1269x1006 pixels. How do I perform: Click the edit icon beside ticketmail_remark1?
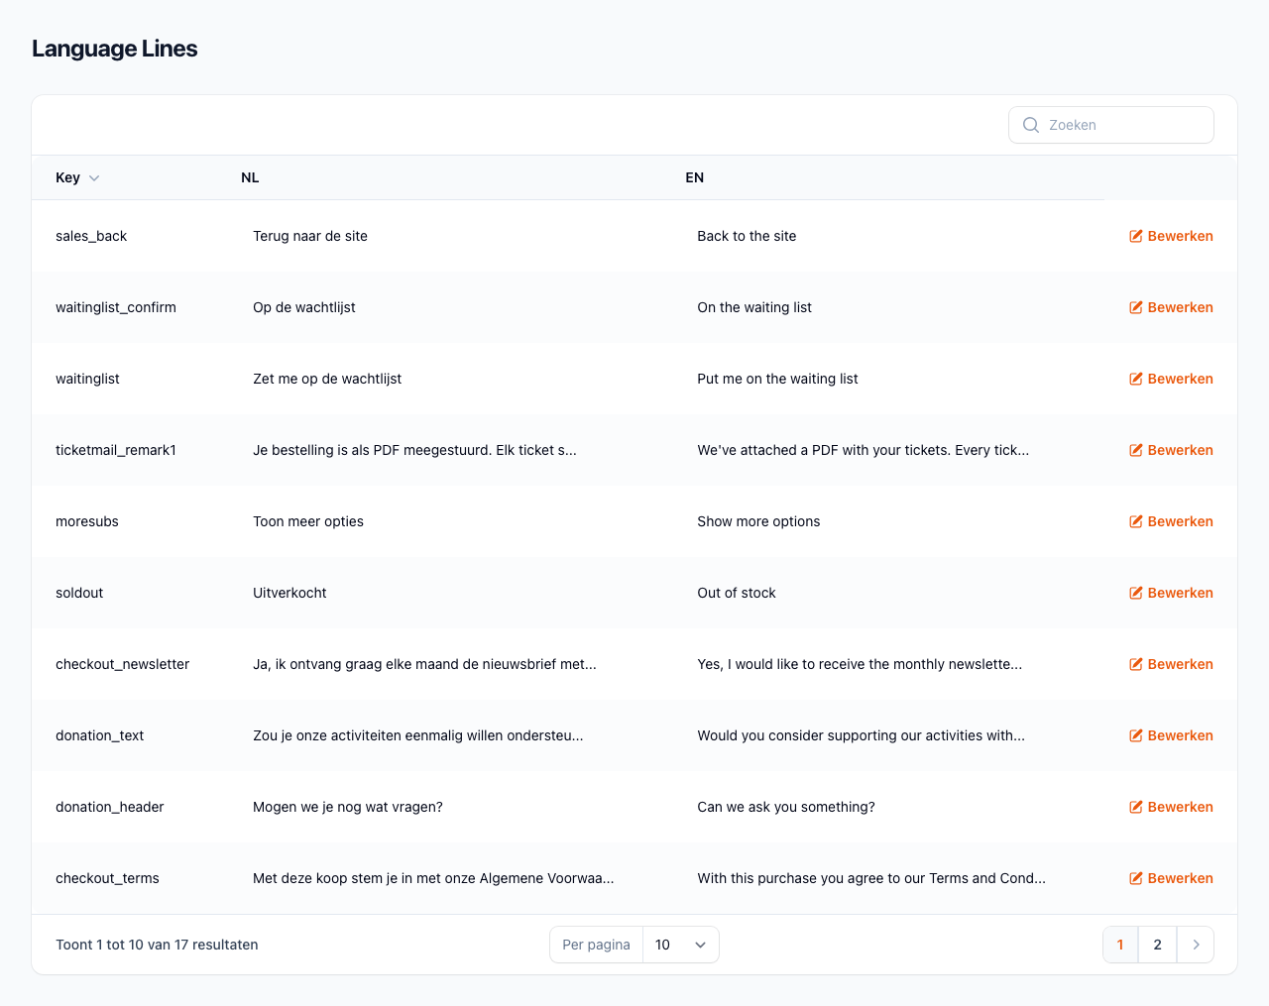(1136, 450)
